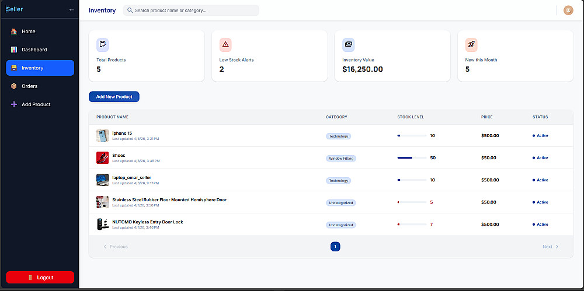Viewport: 584px width, 291px height.
Task: Click the Dashboard chart icon
Action: [x=14, y=50]
